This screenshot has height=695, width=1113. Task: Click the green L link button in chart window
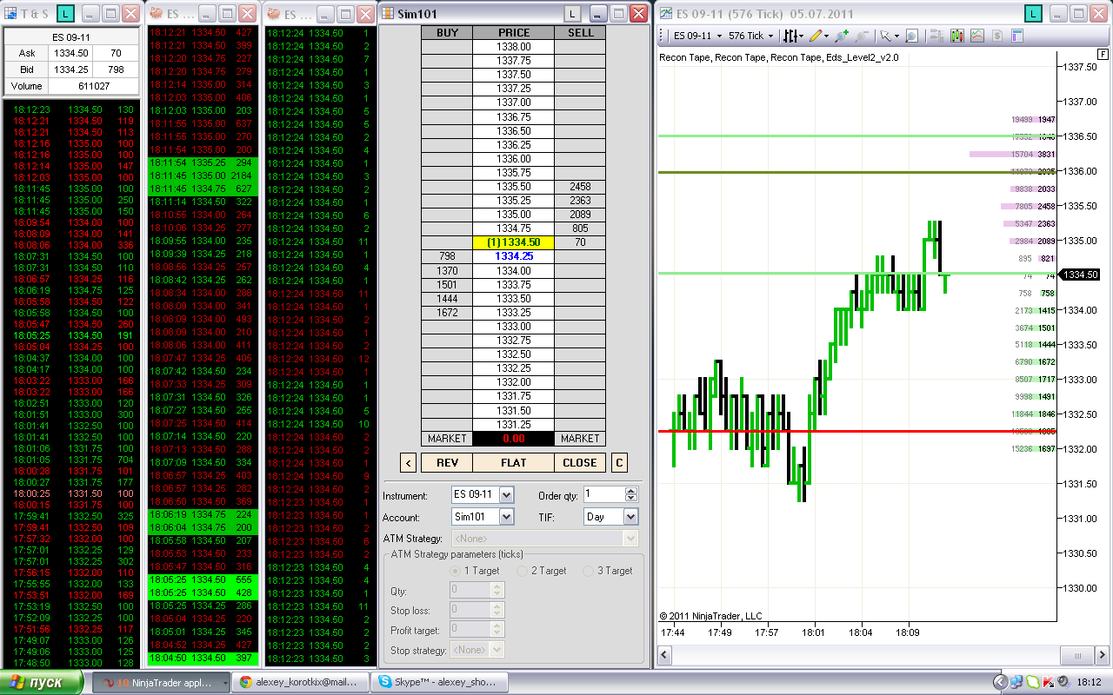(1033, 14)
